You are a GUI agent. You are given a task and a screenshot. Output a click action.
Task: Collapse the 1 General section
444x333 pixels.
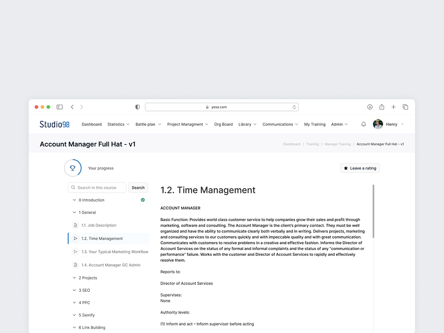(x=75, y=212)
